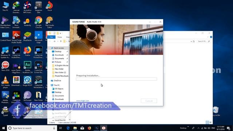The image size is (233, 131).
Task: Click the Explorer search box
Action: pos(204,41)
